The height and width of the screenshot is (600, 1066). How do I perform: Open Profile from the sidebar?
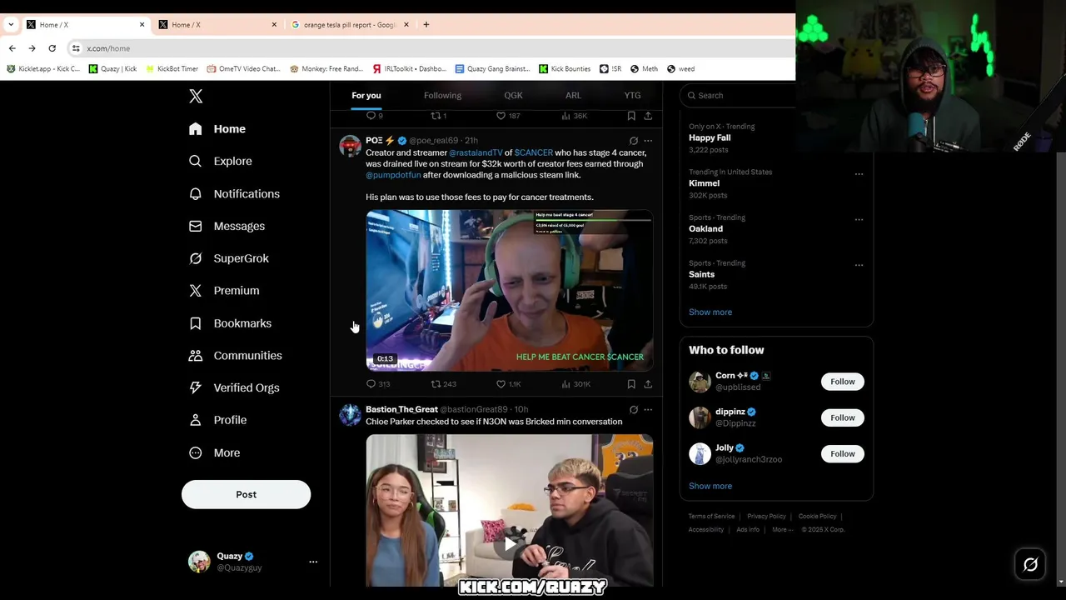tap(217, 420)
